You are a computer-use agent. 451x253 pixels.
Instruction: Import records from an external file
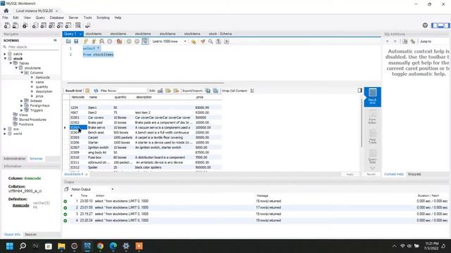pos(216,91)
